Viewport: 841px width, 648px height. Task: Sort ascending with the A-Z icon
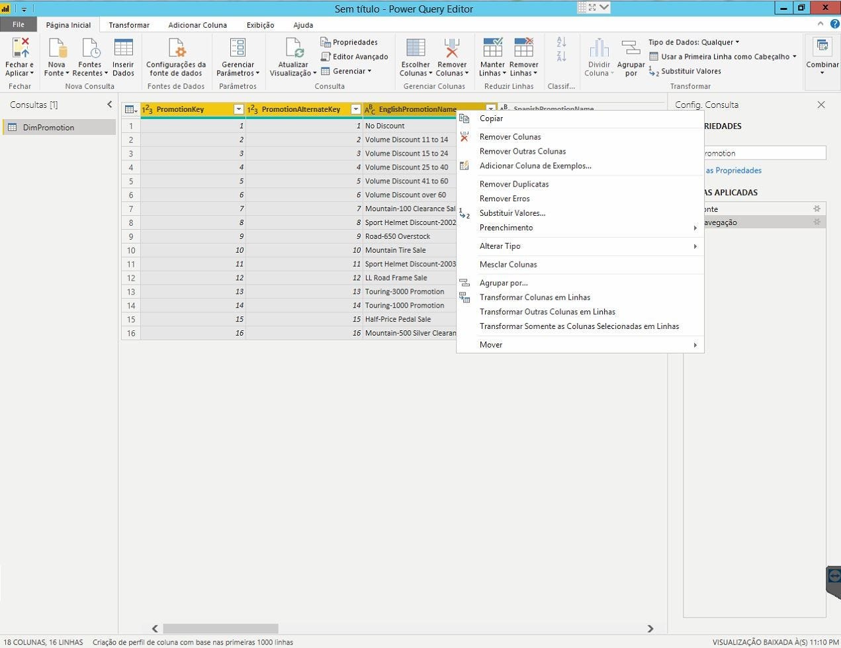(561, 42)
